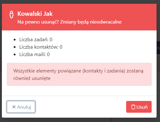This screenshot has width=160, height=122.
Task: Click the '(kontakty i zadania)' text in the warning
Action: pos(104,71)
